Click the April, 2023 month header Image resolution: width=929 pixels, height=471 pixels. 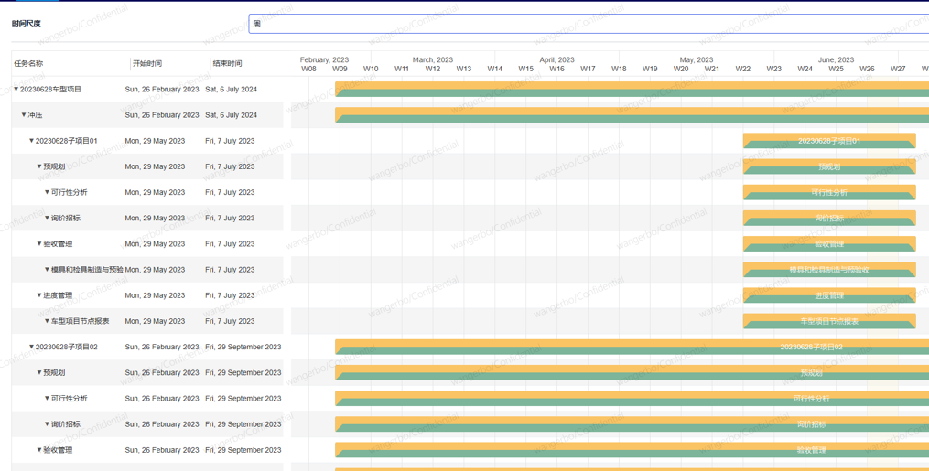[x=556, y=59]
